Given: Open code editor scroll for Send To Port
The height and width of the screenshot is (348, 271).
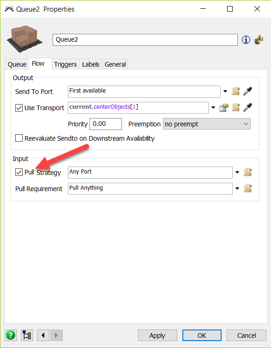Looking at the screenshot, I should tap(235, 91).
